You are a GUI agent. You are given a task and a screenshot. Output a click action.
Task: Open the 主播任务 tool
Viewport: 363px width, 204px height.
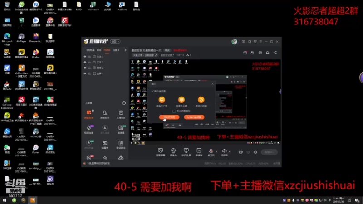[121, 114]
